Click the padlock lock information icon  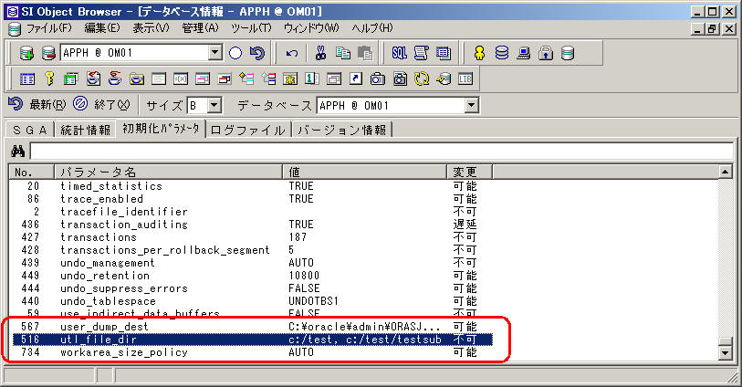(x=546, y=53)
